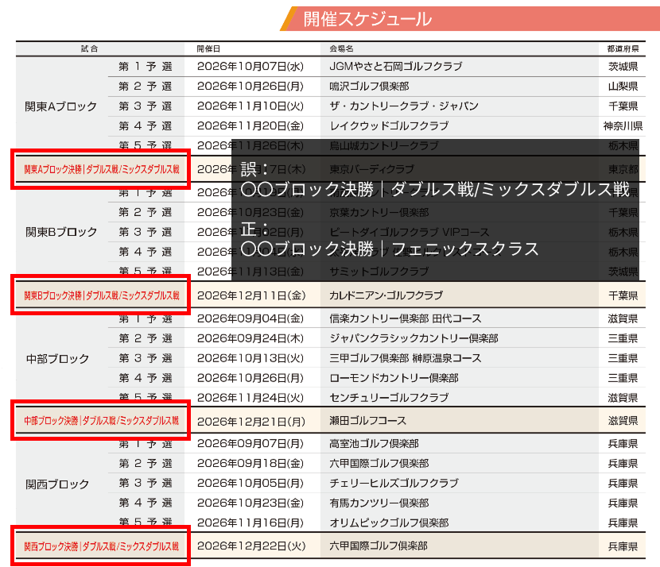
Task: Click venue ローモンドカントリー倶楽部
Action: [394, 378]
